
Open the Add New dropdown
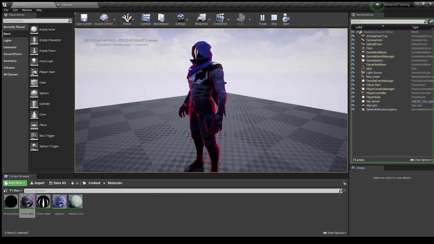pyautogui.click(x=15, y=183)
